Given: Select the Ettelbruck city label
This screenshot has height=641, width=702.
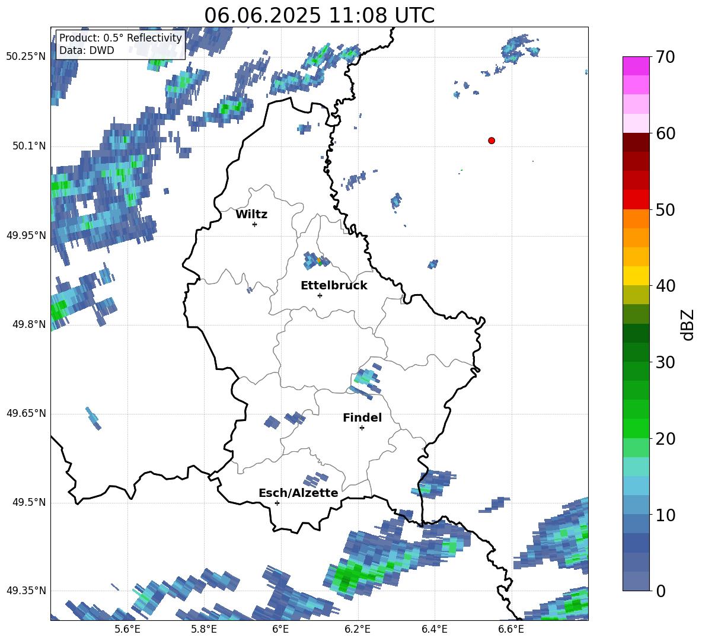Looking at the screenshot, I should click(x=334, y=286).
